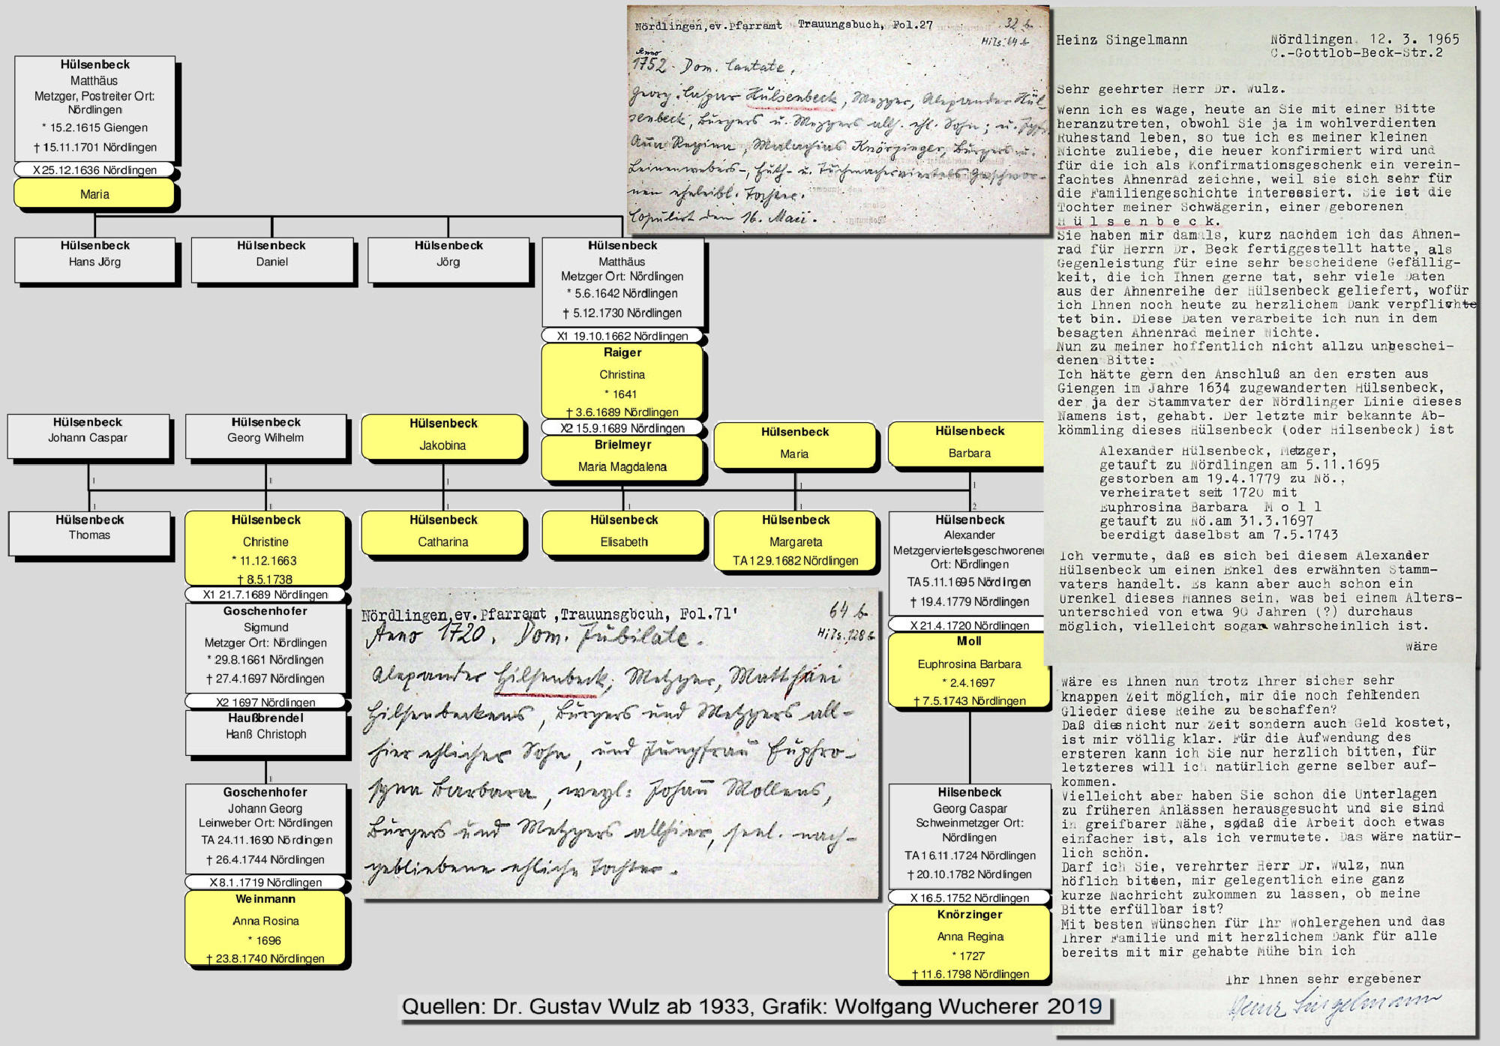
Task: Click the Hans Jörg Hülsenbeck box
Action: [x=94, y=259]
